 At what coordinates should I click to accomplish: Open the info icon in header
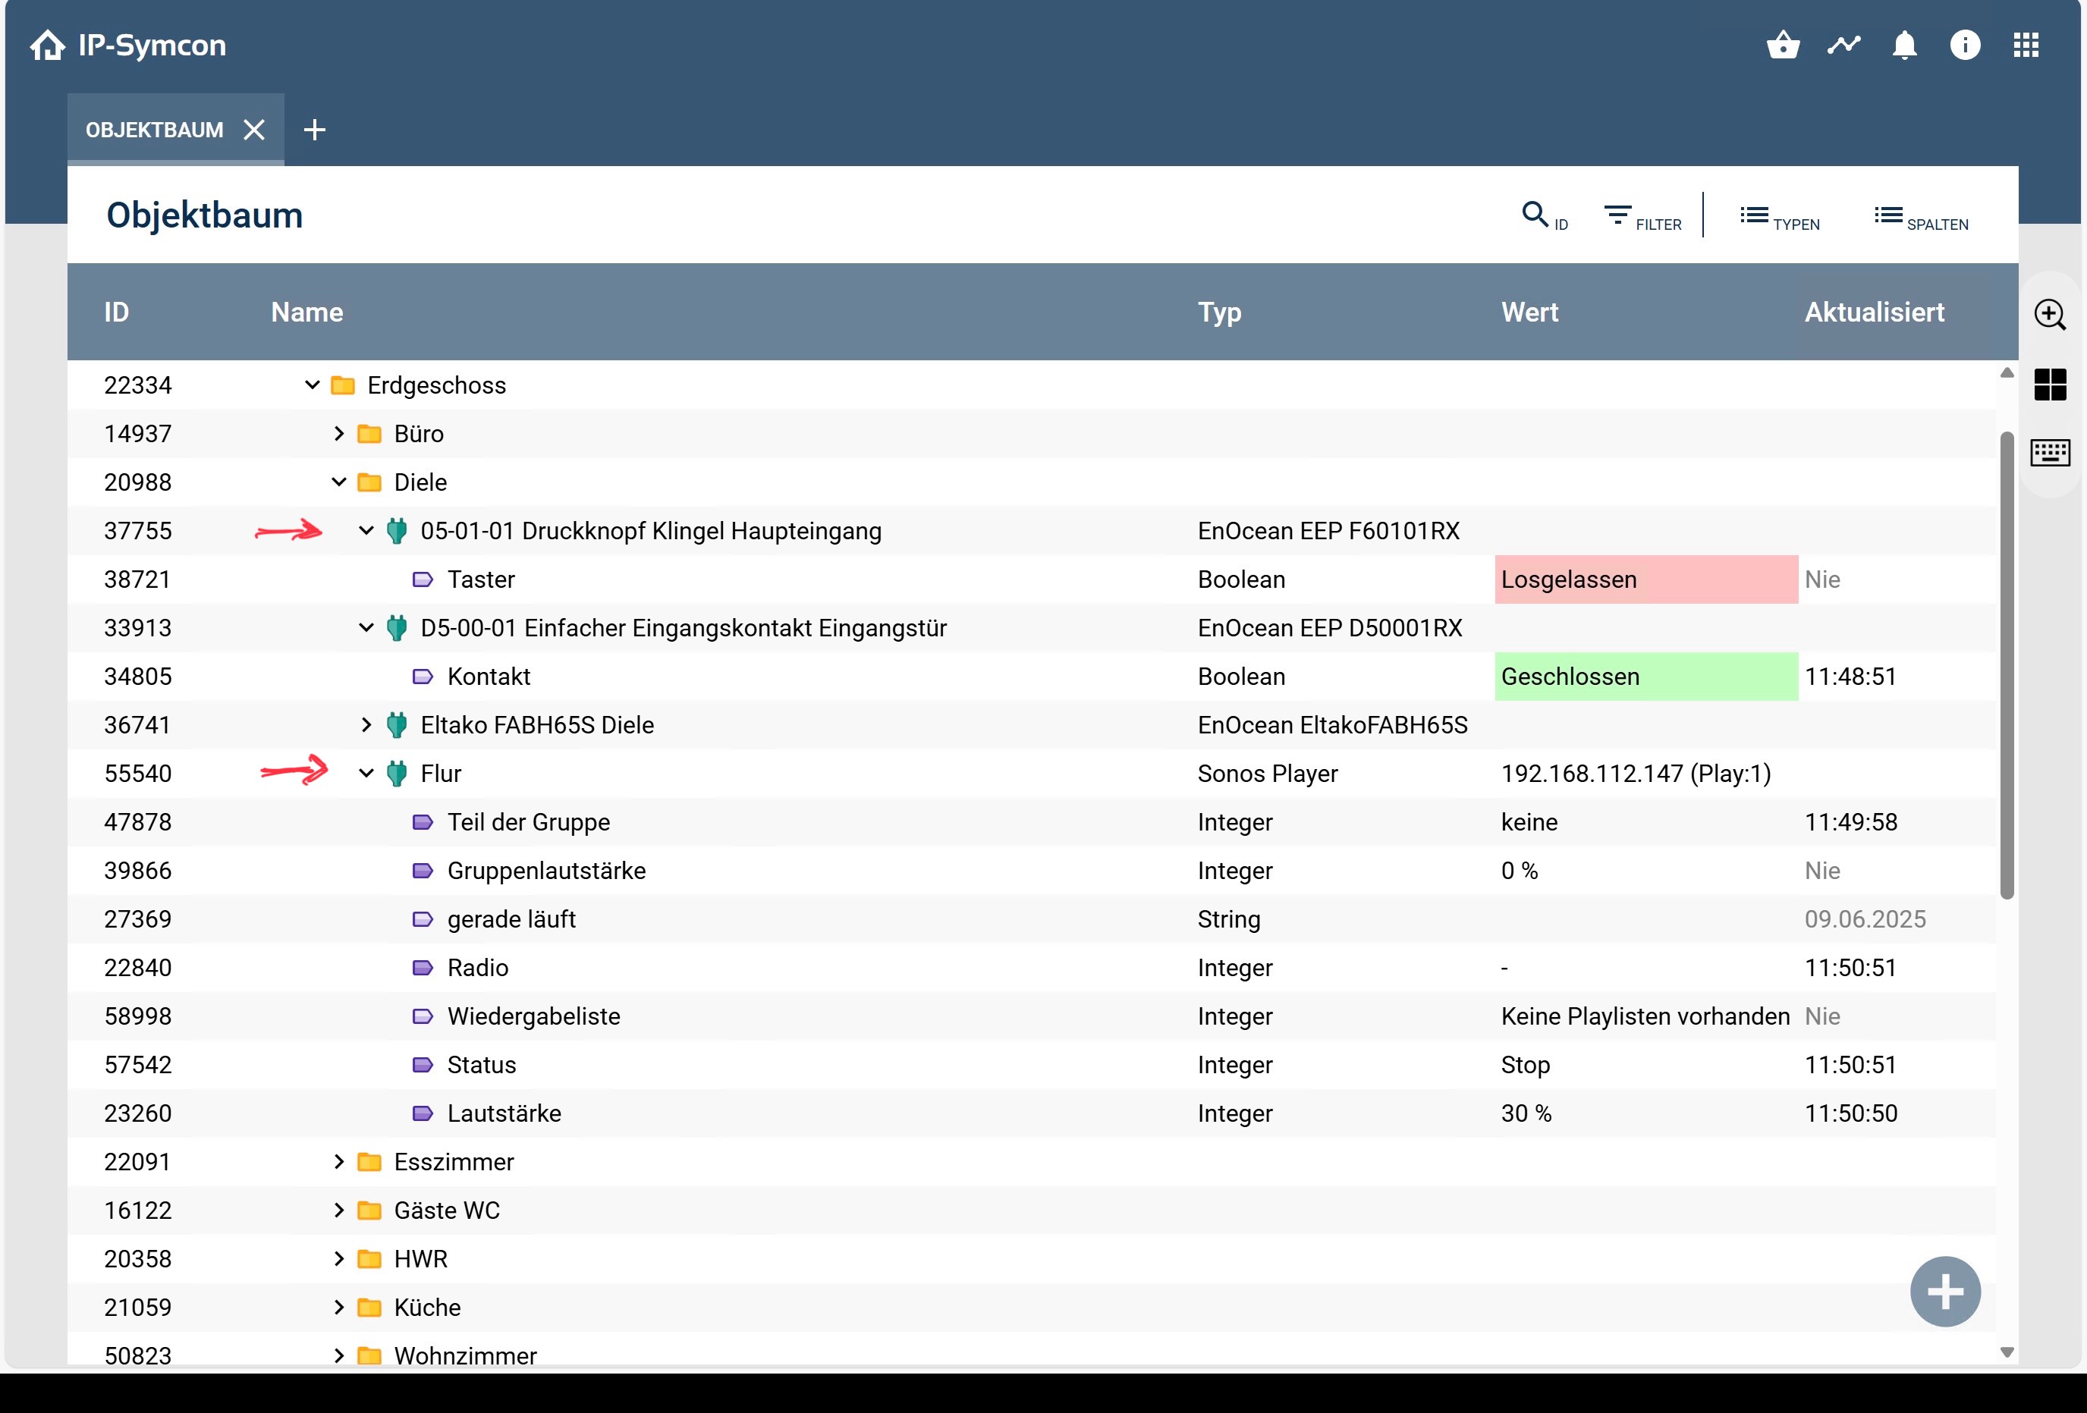(x=1965, y=45)
